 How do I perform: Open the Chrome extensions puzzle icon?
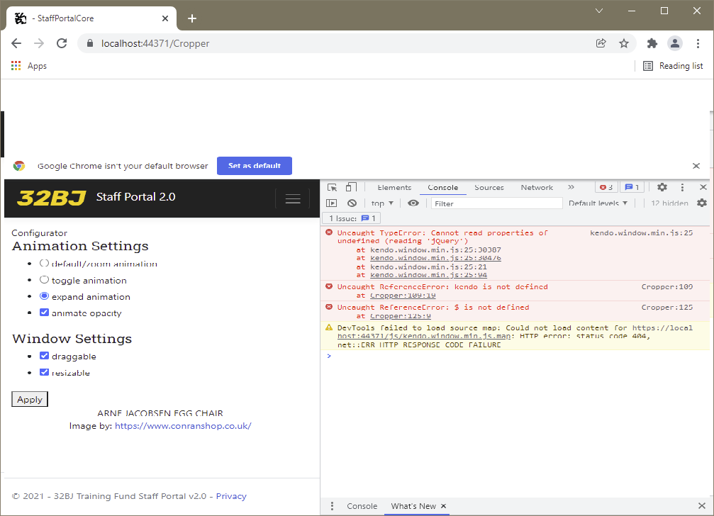tap(652, 43)
